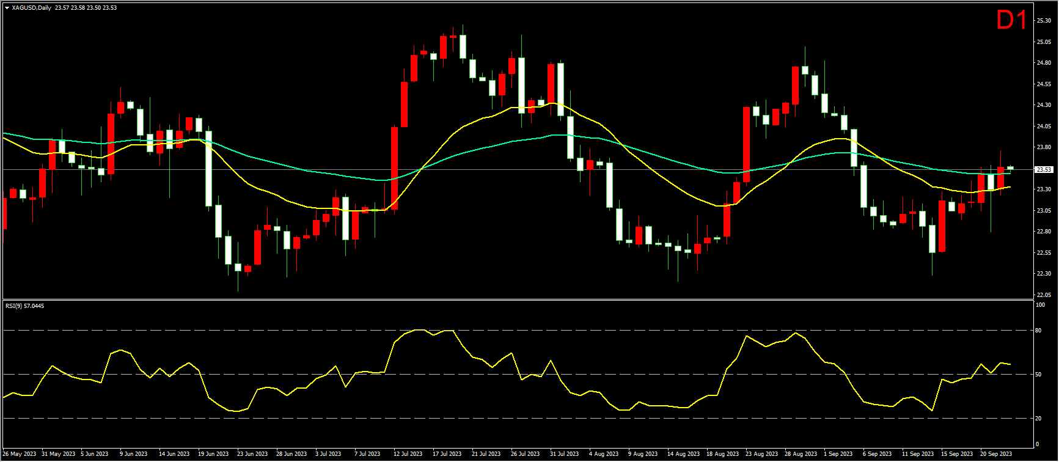Click the 24.55 price axis label

pyautogui.click(x=1044, y=84)
